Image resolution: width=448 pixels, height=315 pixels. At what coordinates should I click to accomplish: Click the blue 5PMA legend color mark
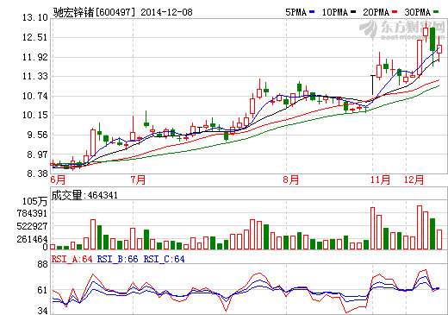point(312,12)
